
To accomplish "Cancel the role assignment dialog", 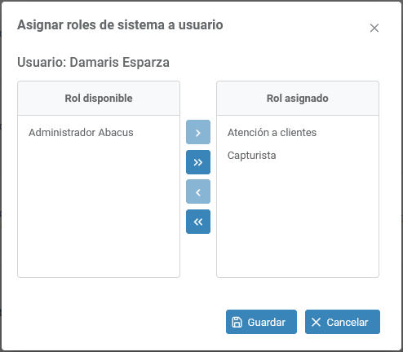I will [343, 322].
